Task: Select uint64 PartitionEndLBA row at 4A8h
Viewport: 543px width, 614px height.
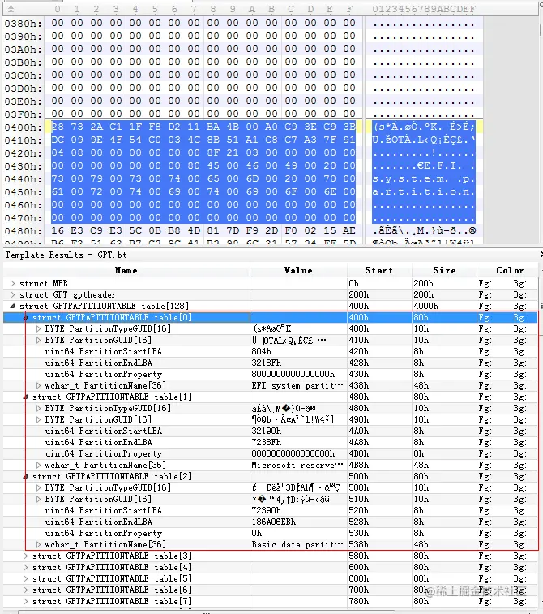Action: [271, 442]
